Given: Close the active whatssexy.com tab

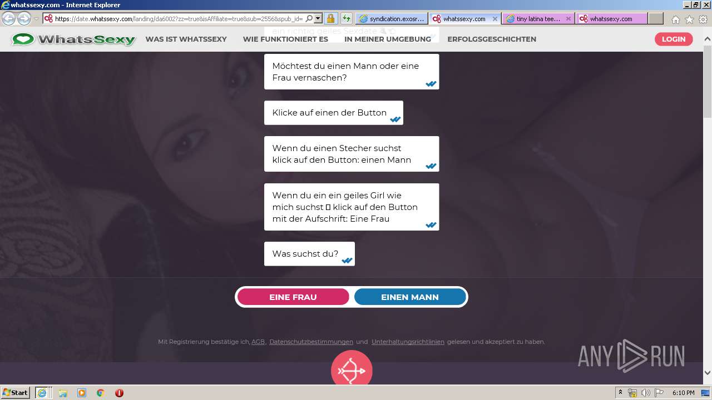Looking at the screenshot, I should 495,18.
